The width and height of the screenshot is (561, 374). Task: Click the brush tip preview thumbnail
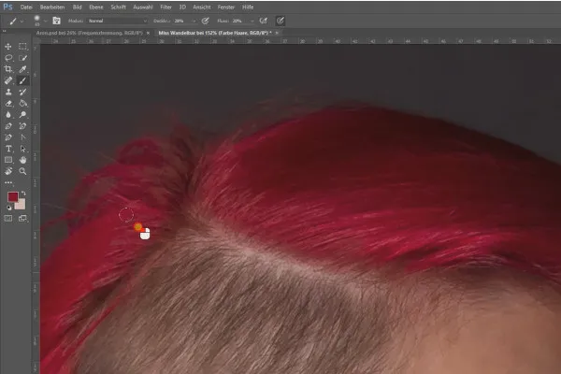tap(36, 21)
